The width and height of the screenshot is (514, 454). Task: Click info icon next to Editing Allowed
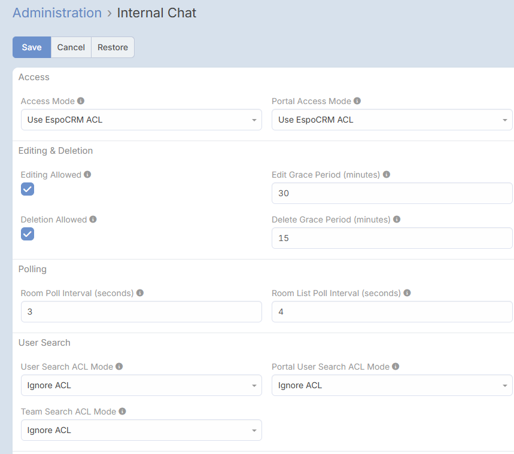(x=87, y=175)
